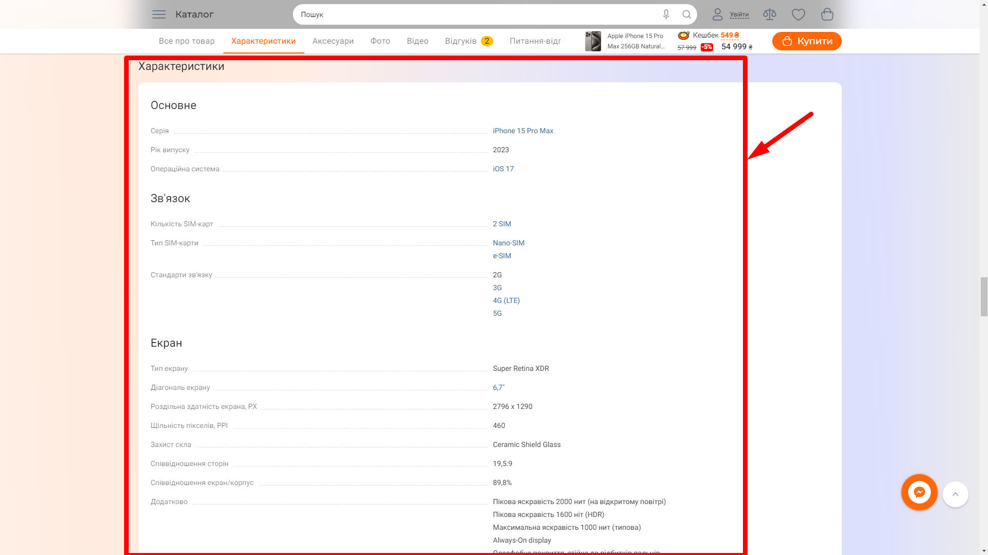Click the -5% discount badge

(x=706, y=47)
